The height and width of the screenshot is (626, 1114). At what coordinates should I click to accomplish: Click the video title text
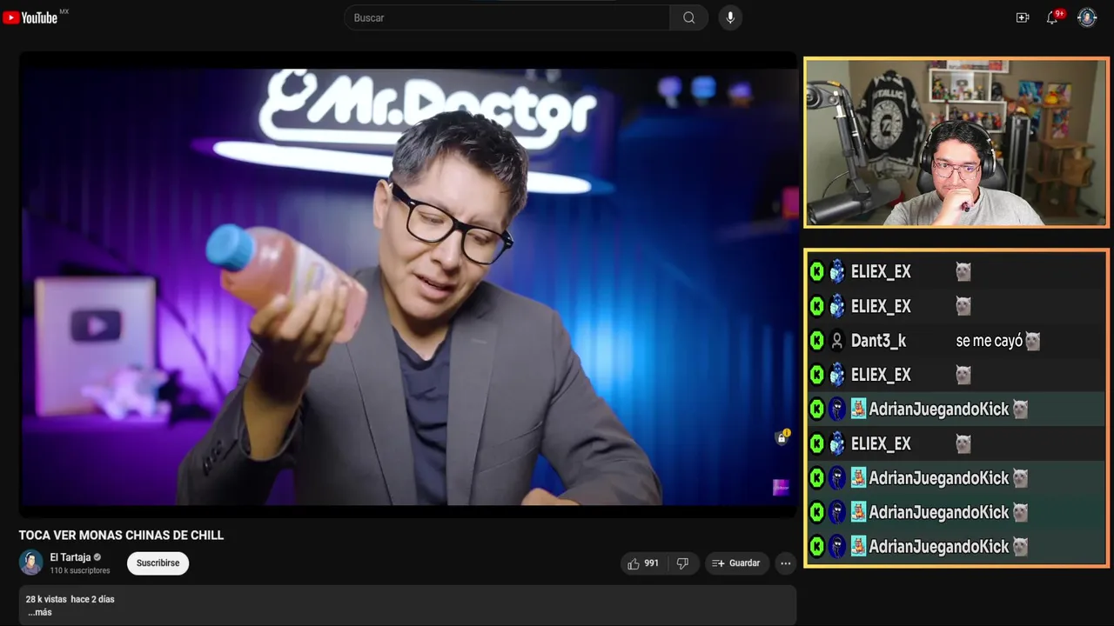pos(122,536)
